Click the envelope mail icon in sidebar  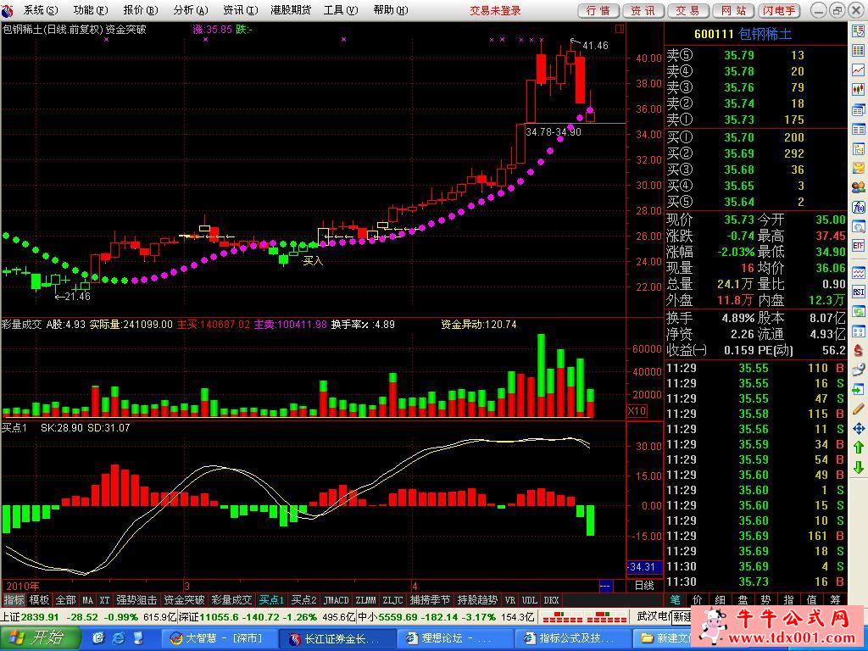click(858, 168)
